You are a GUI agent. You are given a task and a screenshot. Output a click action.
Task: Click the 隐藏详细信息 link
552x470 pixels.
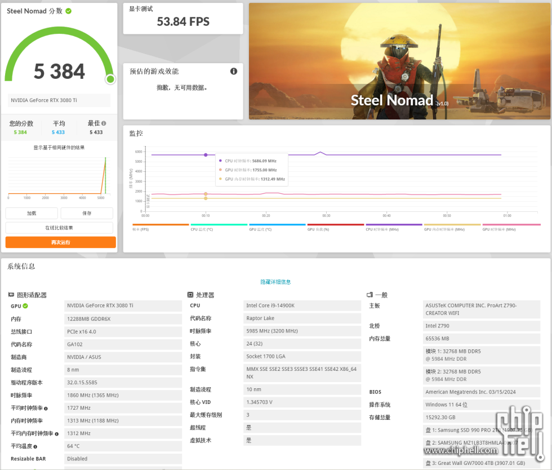tap(275, 282)
